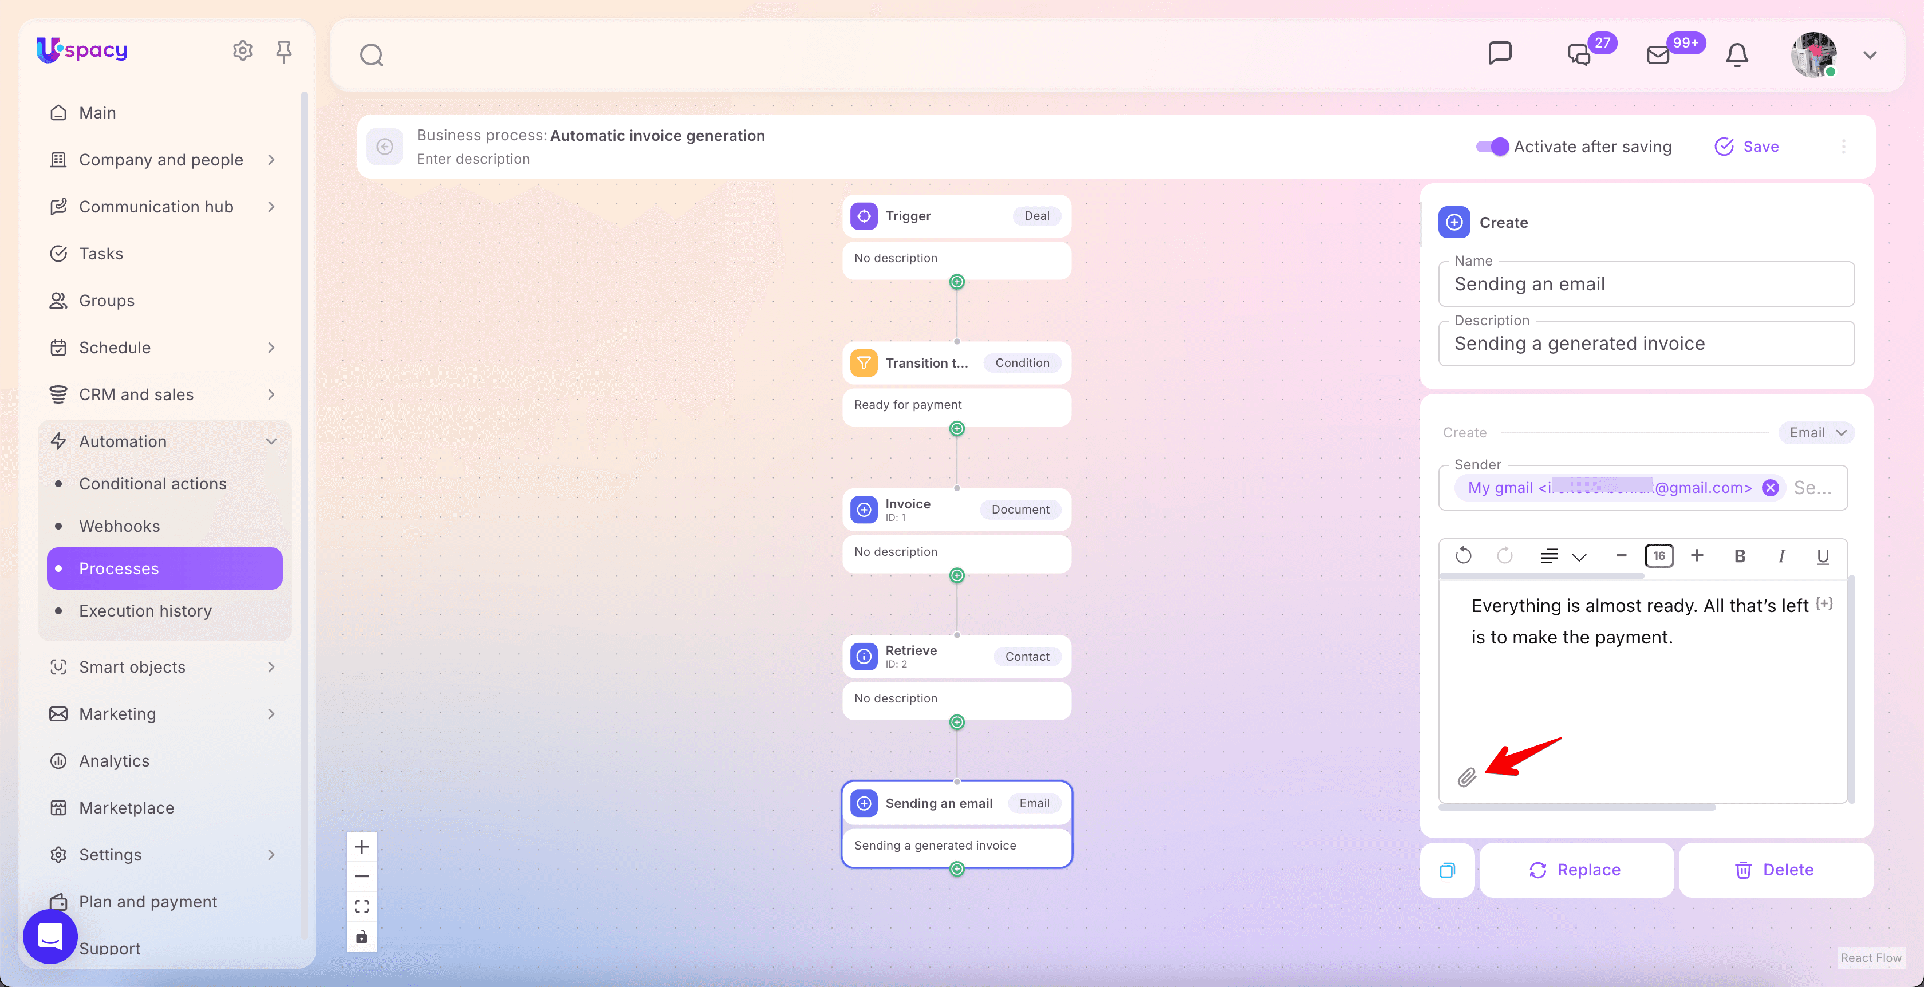Decrease font size with the minus button

pos(1621,556)
